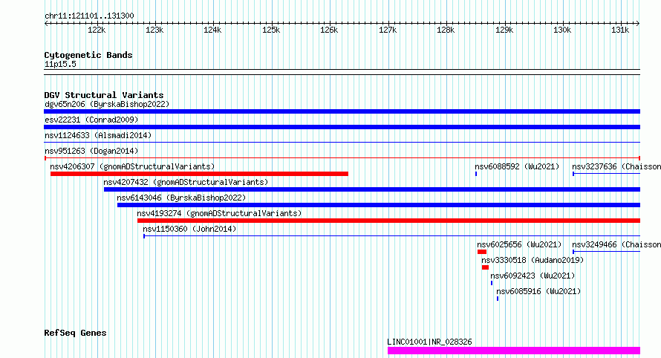Click nsv3330518 (Audano2019) variant label
Viewport: 661px width, 358px height.
(533, 260)
